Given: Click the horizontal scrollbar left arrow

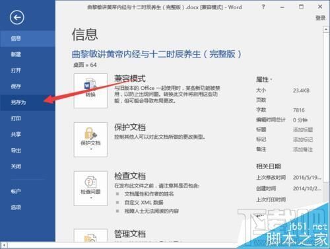Looking at the screenshot, I should [4, 245].
